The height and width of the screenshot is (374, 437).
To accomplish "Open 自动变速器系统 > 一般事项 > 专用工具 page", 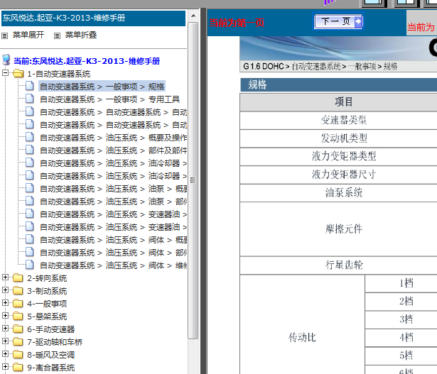I will [110, 99].
